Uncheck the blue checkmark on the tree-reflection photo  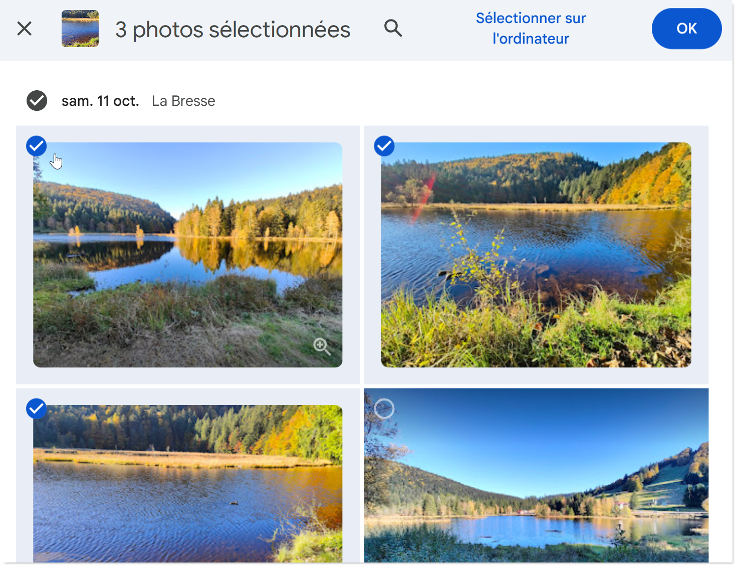point(37,146)
